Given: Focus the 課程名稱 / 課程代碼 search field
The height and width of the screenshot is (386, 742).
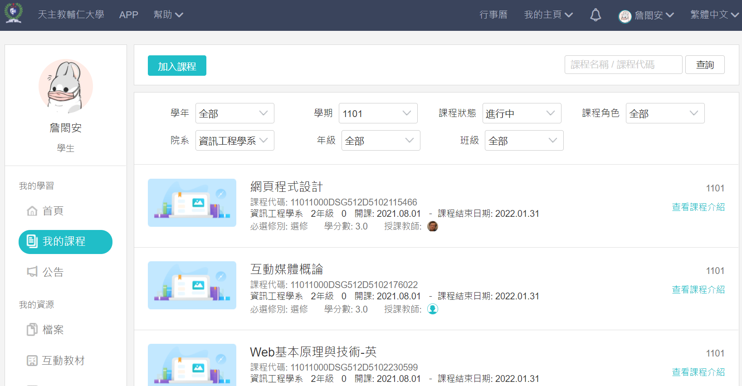Looking at the screenshot, I should 623,64.
